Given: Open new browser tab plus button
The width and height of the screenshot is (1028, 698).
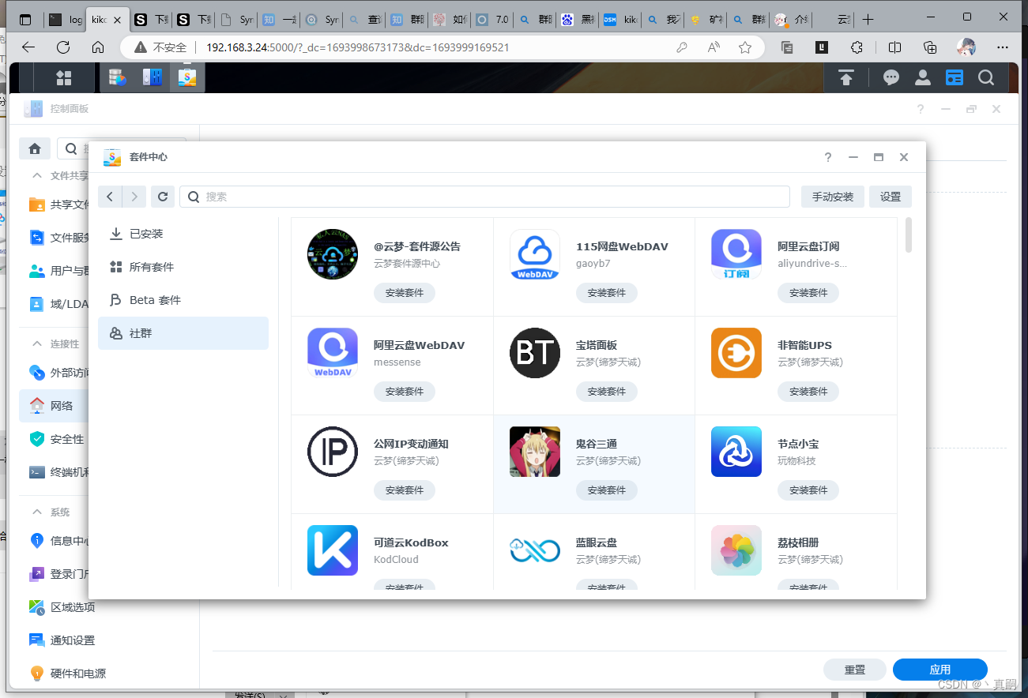Looking at the screenshot, I should coord(868,19).
